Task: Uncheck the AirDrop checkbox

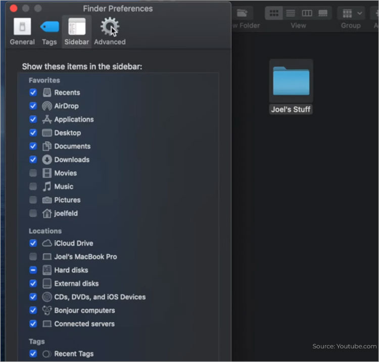Action: pos(33,106)
